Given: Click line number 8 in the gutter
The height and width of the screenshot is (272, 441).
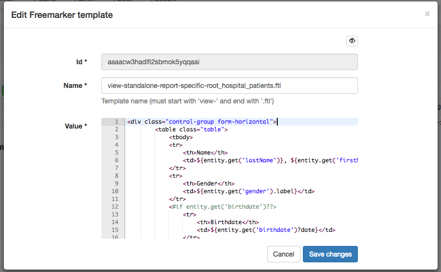Looking at the screenshot, I should 116,176.
